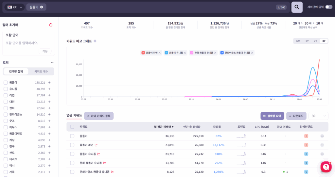Click the 필터 초기화 label
Viewport: 335px width, 177px height.
tap(10, 25)
